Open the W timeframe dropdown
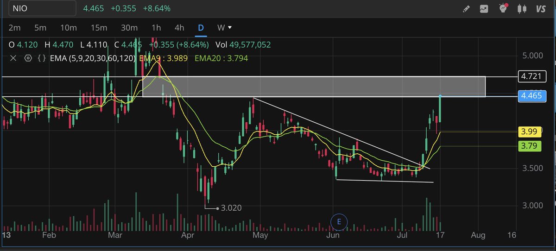Viewport: 556px width, 251px height. [225, 28]
